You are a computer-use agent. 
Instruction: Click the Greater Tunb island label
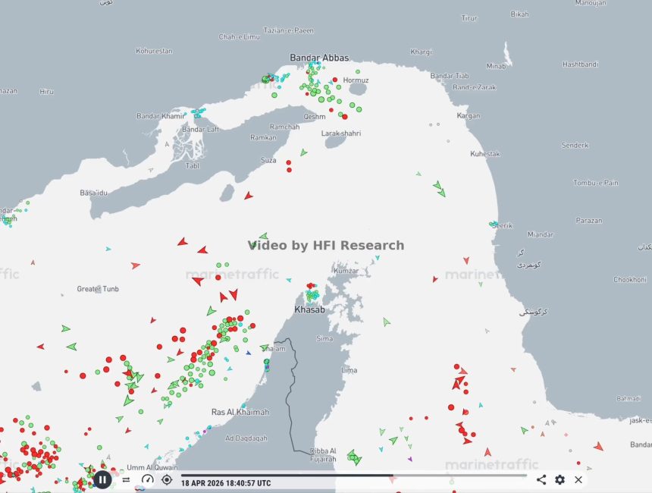tap(98, 289)
